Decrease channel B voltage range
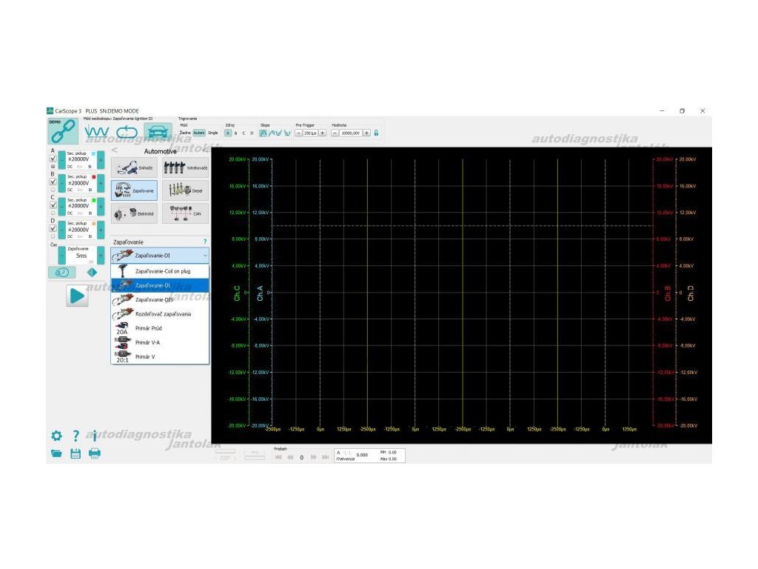 tap(62, 183)
